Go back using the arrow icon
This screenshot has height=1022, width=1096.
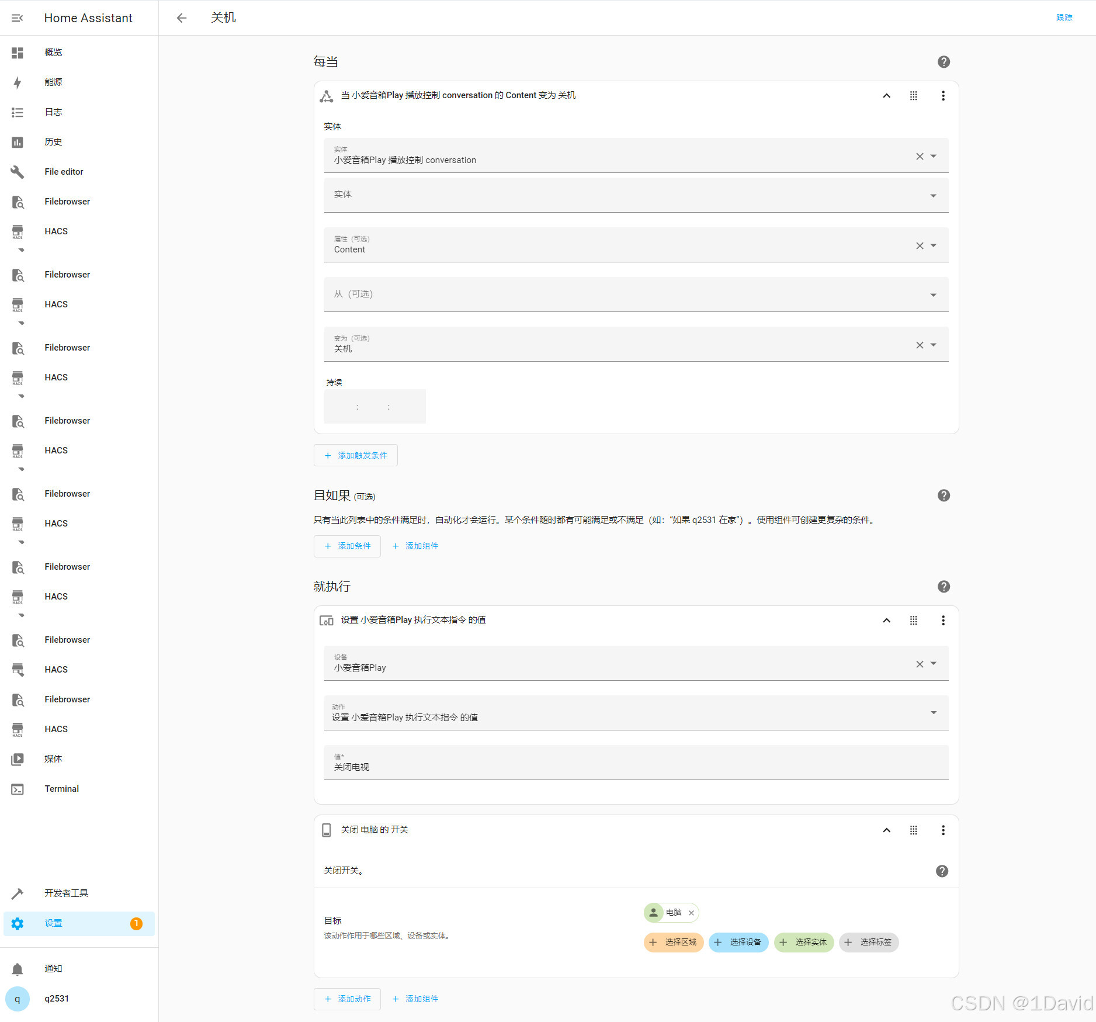pyautogui.click(x=182, y=18)
